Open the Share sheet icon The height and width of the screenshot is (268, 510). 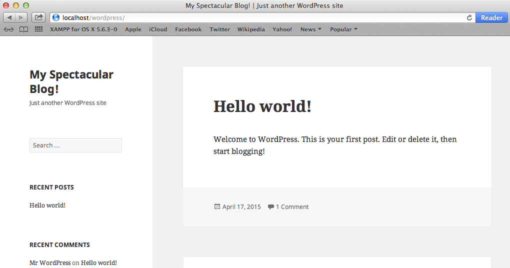(38, 17)
